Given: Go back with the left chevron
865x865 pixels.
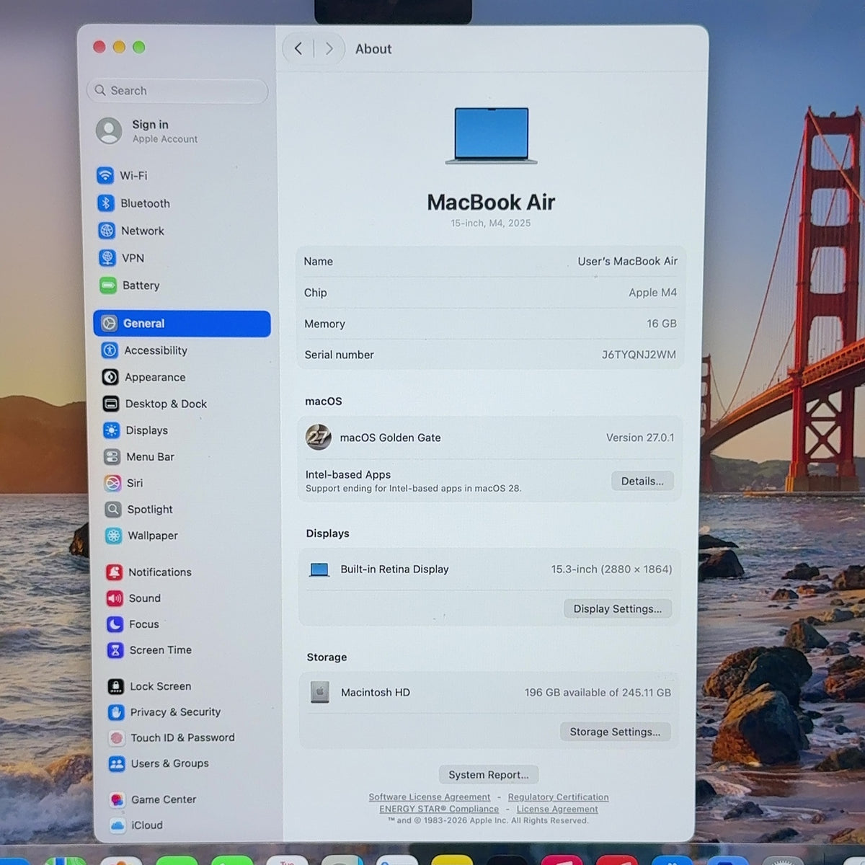Looking at the screenshot, I should point(298,48).
